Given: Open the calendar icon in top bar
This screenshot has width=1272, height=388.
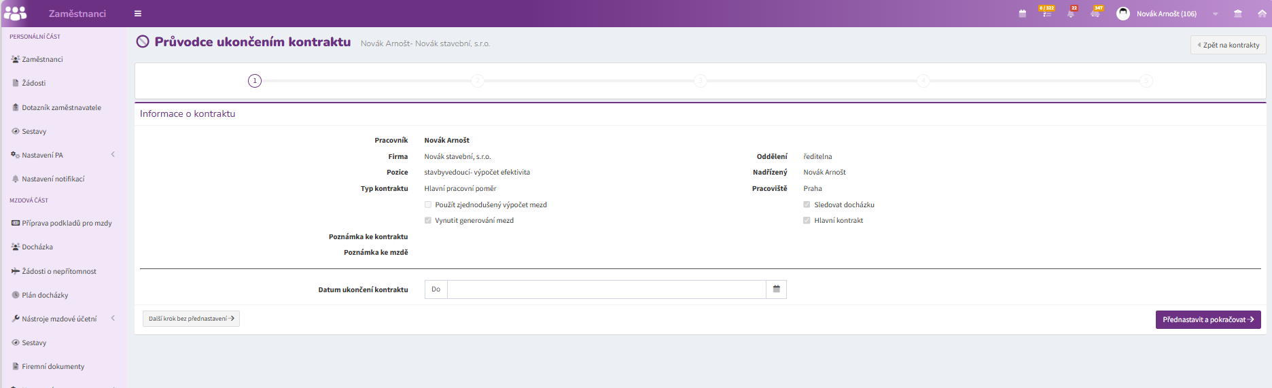Looking at the screenshot, I should (x=1023, y=14).
